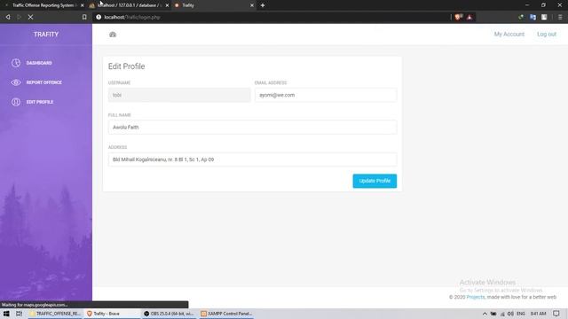Screen dimensions: 568x319
Task: Open OBS 25.0.4 taskbar item
Action: 169,314
